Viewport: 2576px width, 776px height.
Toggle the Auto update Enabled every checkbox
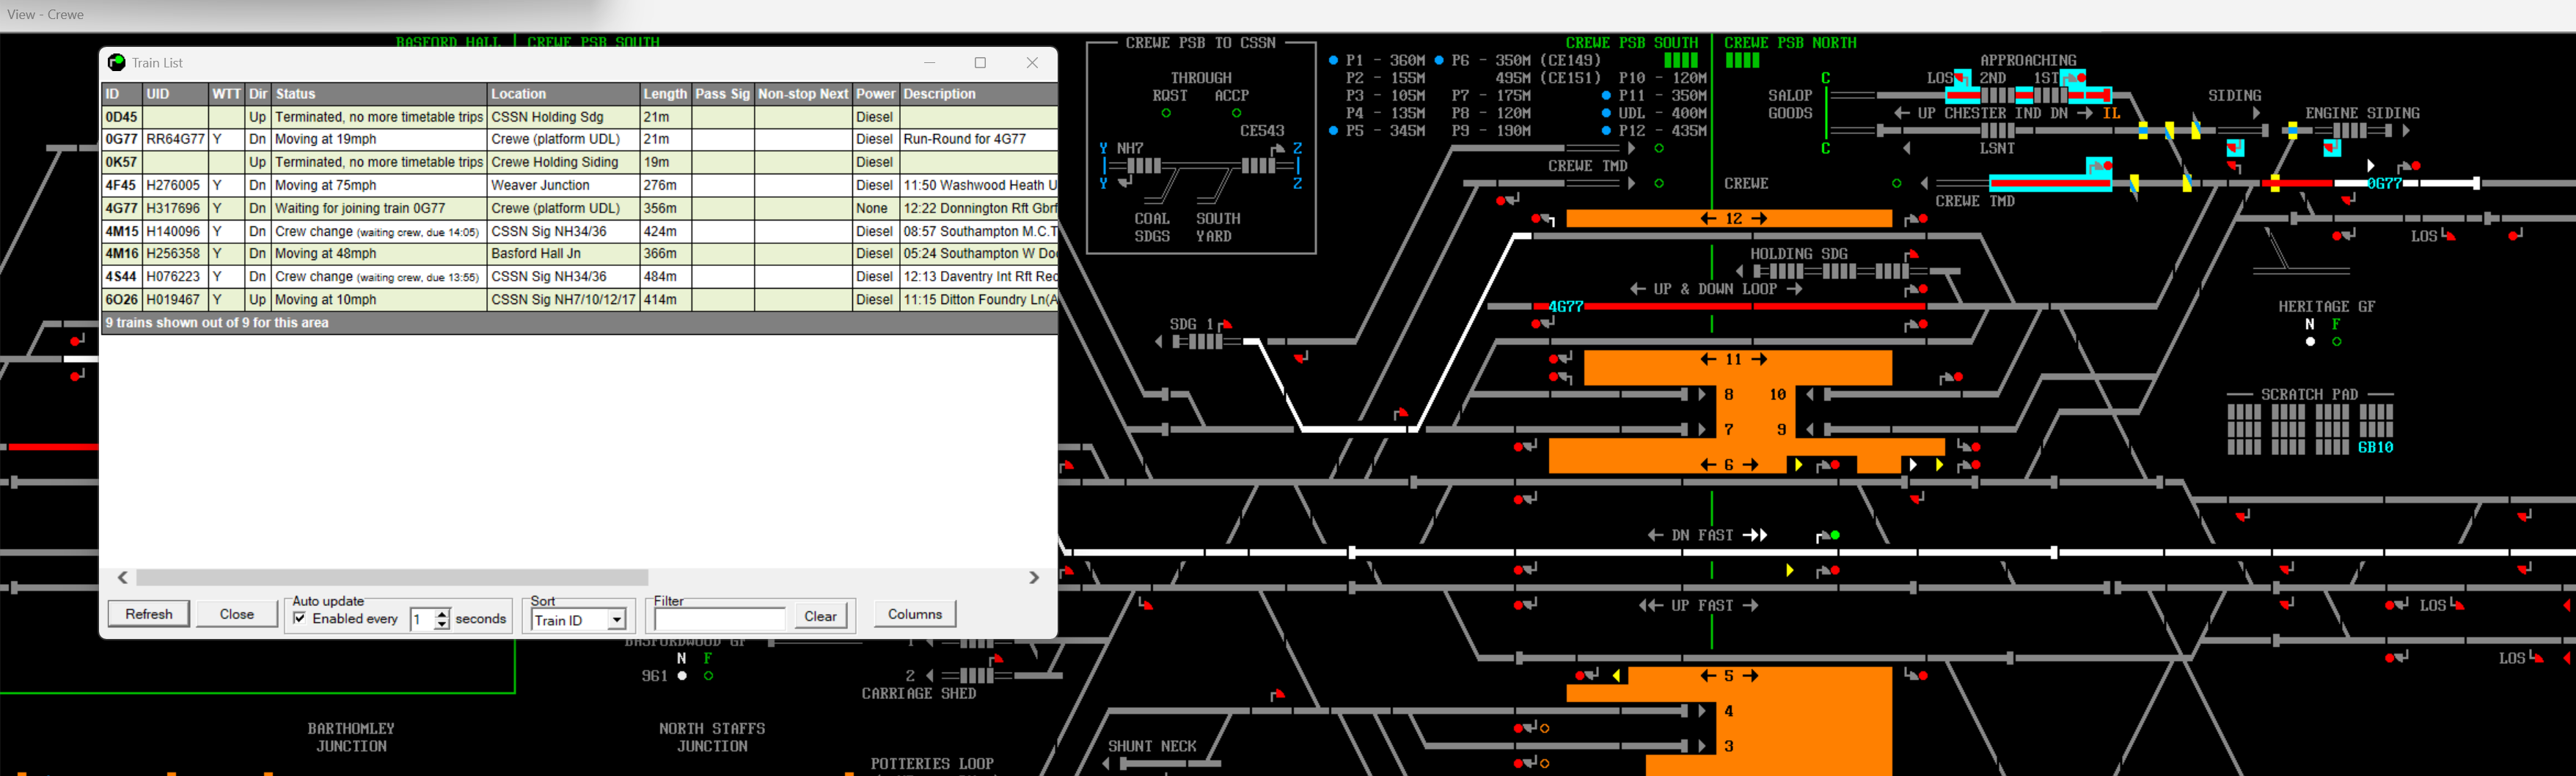(299, 618)
